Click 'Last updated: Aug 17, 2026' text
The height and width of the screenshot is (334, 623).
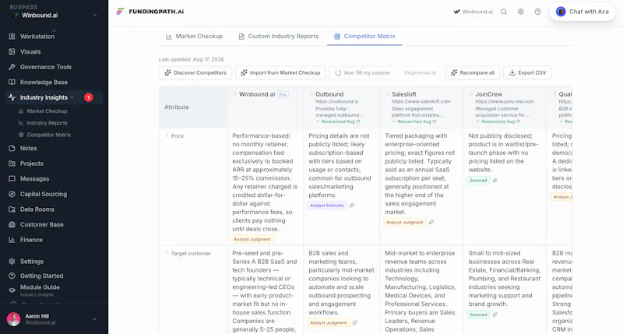pyautogui.click(x=191, y=59)
